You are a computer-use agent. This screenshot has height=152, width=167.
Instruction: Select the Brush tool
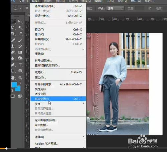tap(20, 40)
